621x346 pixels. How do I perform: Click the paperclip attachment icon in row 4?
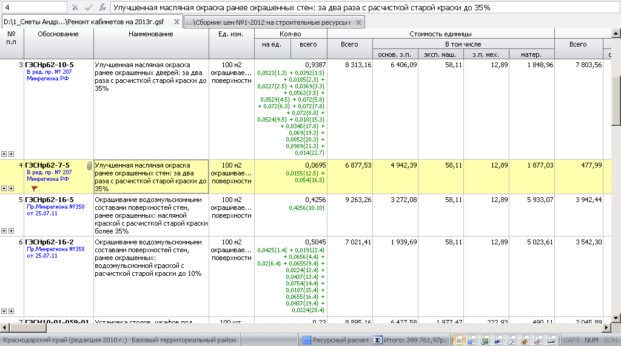point(89,165)
